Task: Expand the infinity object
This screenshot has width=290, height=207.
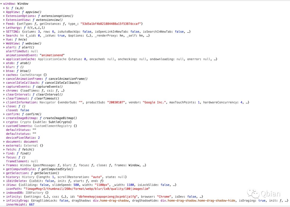Action: [x=4, y=197]
